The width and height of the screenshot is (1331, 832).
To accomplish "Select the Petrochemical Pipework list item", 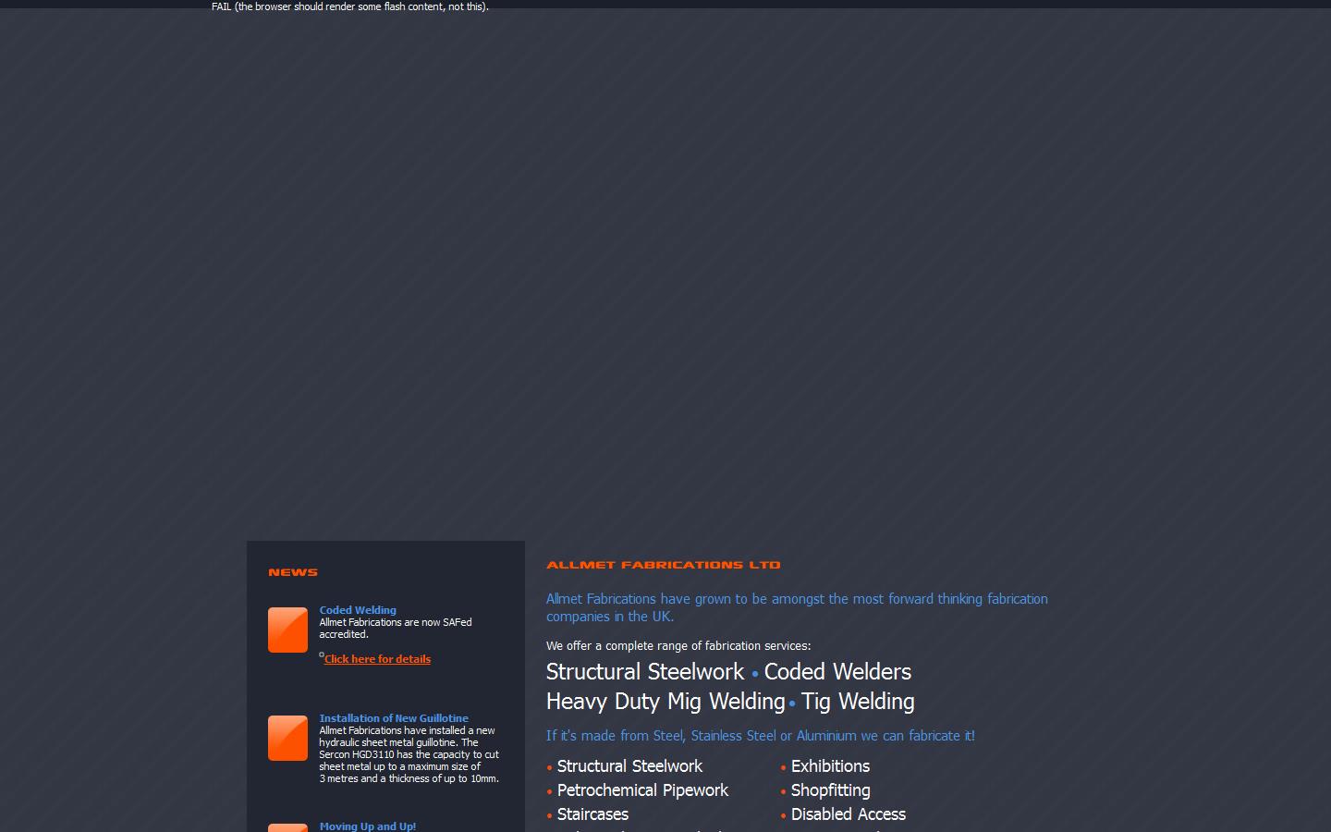I will point(642,790).
